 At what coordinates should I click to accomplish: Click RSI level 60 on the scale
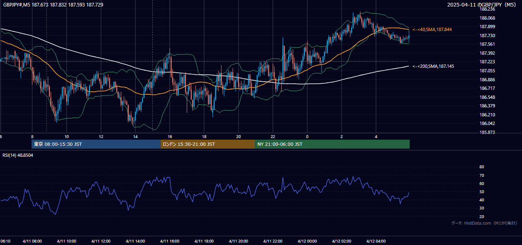[482, 183]
